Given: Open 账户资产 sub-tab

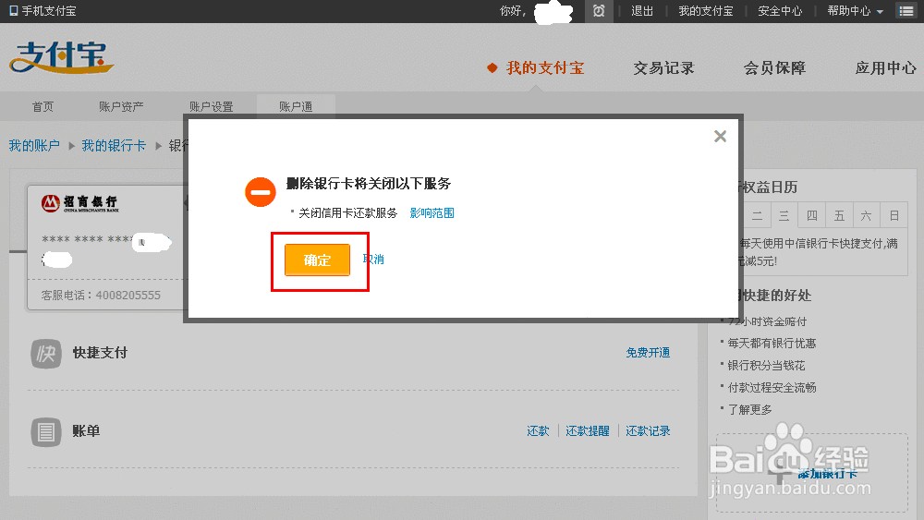Looking at the screenshot, I should point(121,106).
